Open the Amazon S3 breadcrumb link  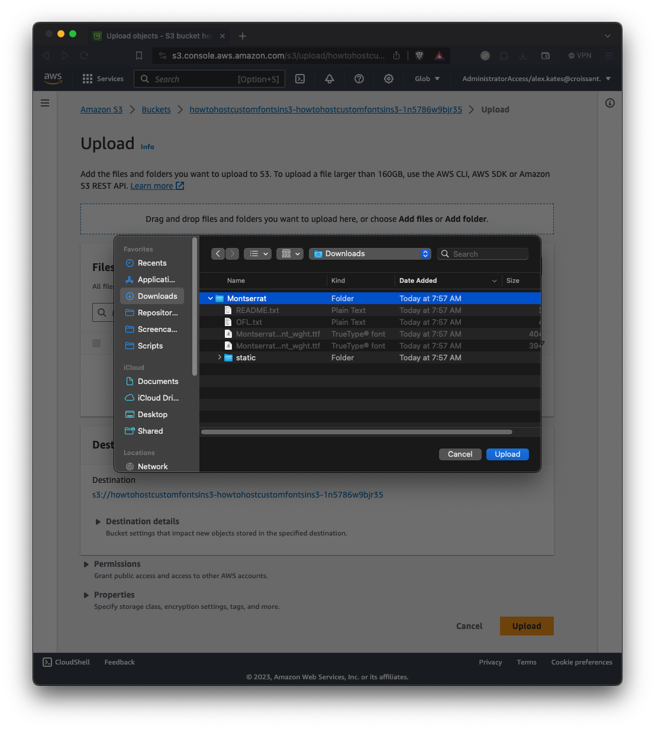[x=101, y=109]
